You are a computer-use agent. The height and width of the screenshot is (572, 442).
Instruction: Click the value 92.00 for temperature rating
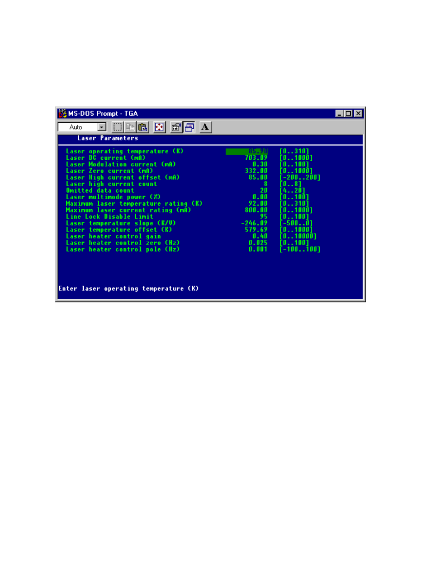pyautogui.click(x=258, y=203)
